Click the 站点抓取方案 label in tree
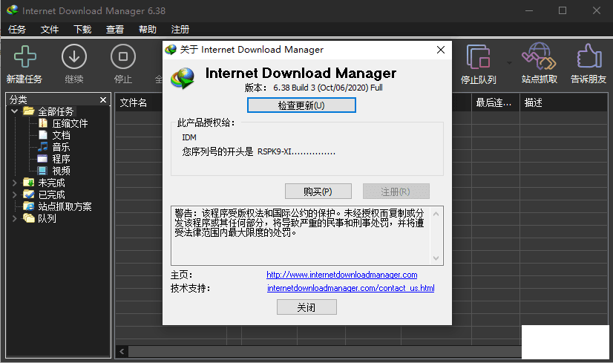613x363 pixels. click(65, 206)
